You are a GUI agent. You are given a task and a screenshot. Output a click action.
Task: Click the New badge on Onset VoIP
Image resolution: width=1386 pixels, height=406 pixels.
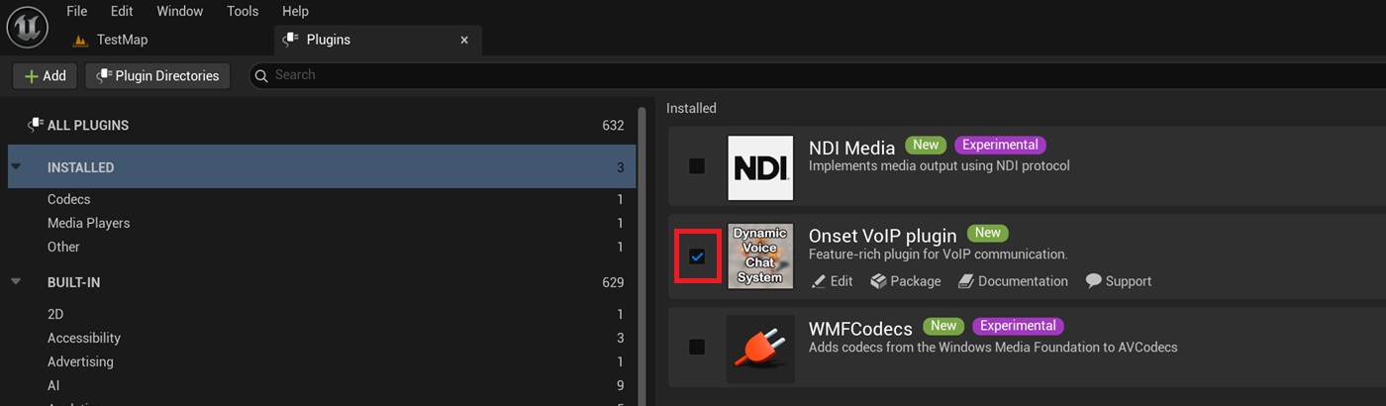(x=988, y=233)
